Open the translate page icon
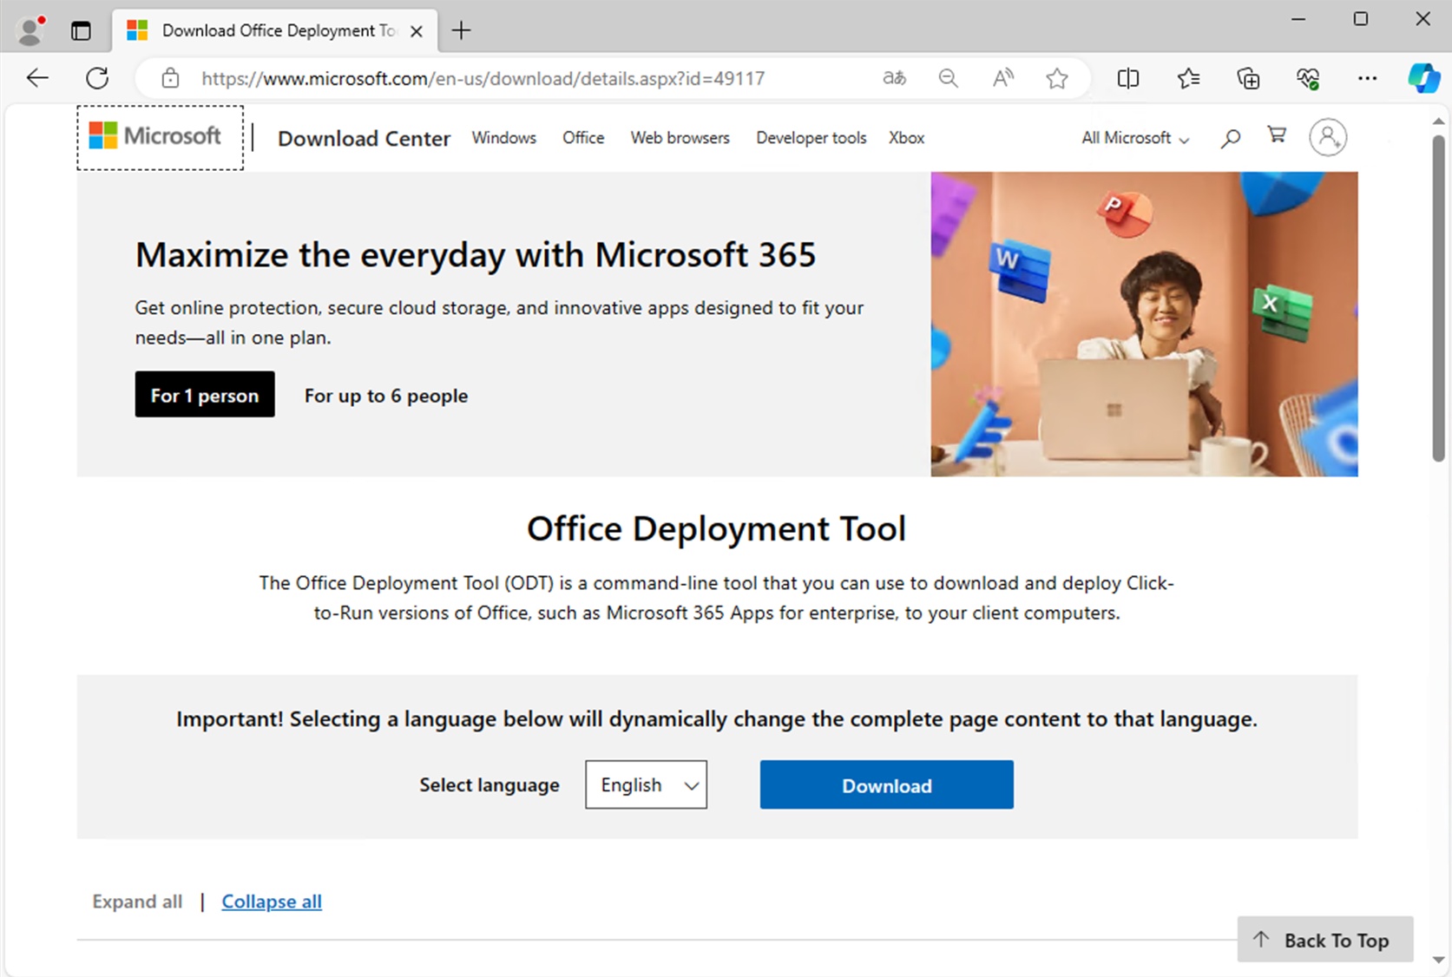The height and width of the screenshot is (977, 1452). 894,78
